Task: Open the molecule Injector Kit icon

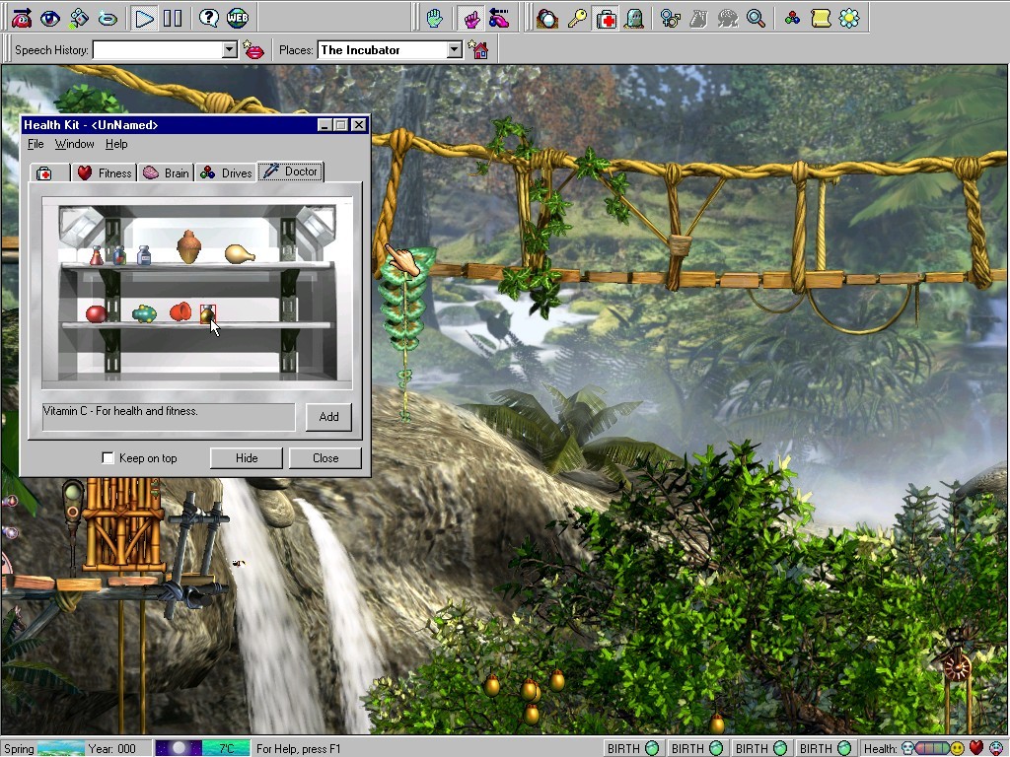Action: coord(792,18)
